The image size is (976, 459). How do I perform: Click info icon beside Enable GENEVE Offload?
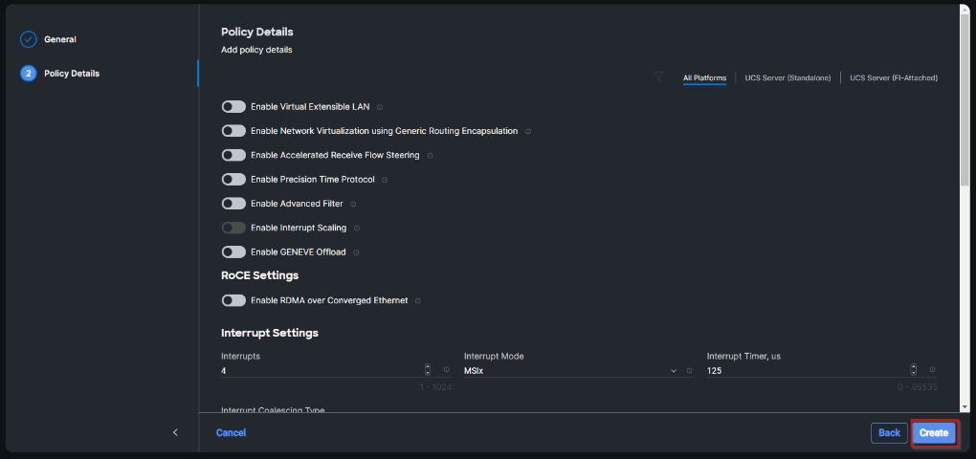(x=356, y=252)
